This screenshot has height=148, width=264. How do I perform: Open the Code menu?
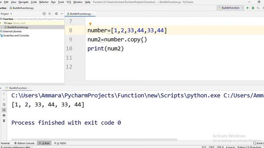[34, 2]
